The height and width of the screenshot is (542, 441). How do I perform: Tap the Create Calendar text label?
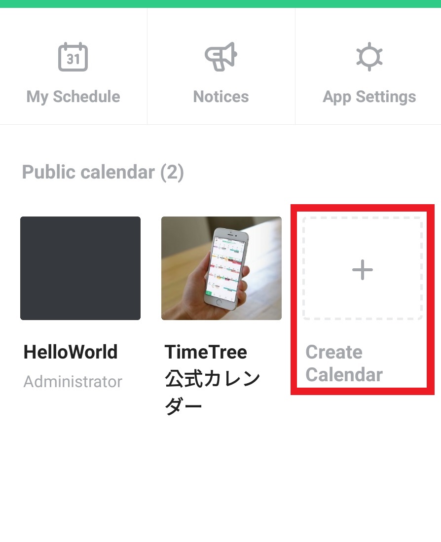(x=344, y=363)
